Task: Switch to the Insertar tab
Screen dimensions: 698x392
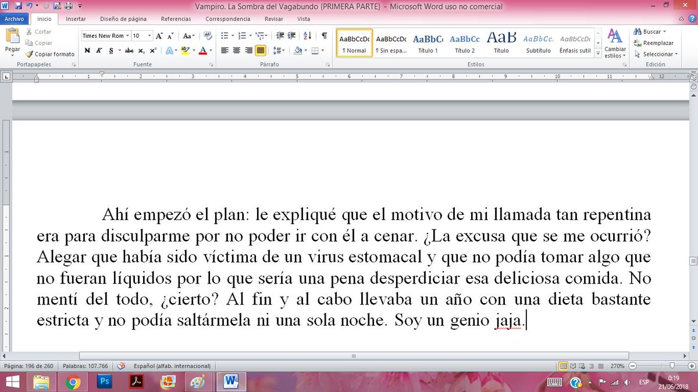Action: tap(76, 19)
